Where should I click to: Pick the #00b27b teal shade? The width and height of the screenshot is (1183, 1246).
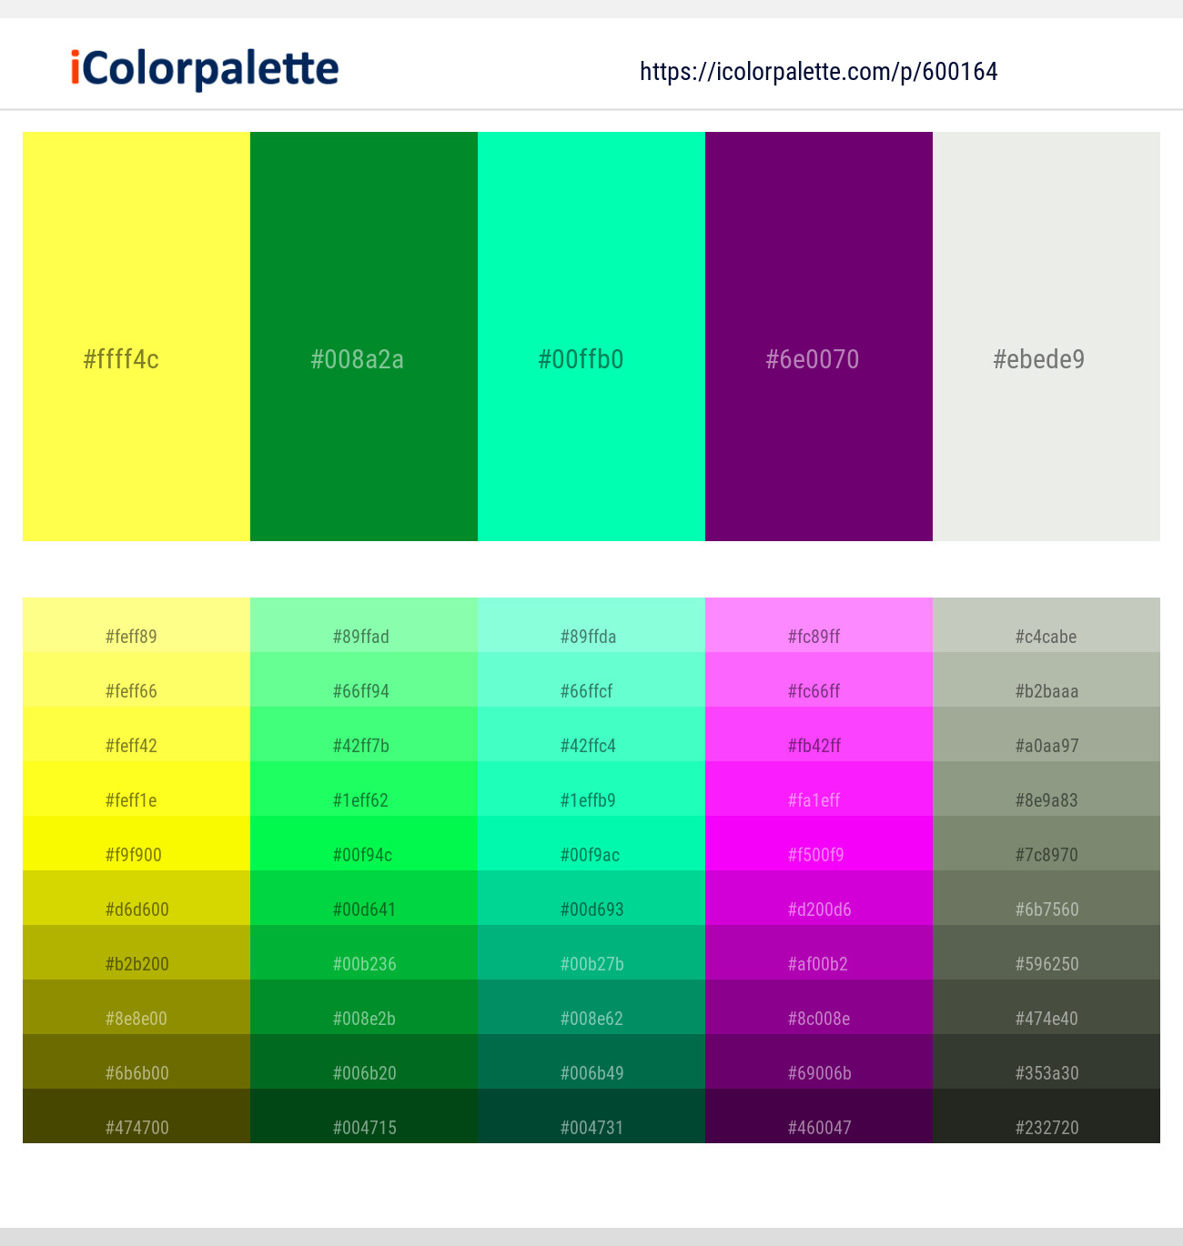[591, 952]
